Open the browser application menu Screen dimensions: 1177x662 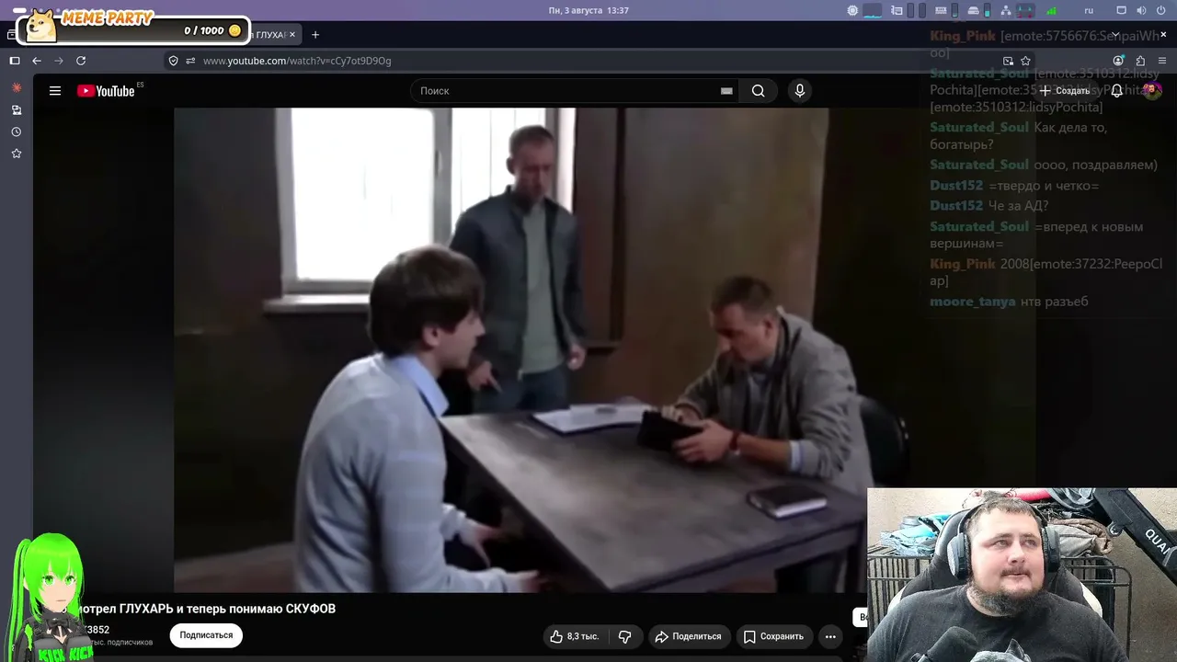[x=1162, y=61]
